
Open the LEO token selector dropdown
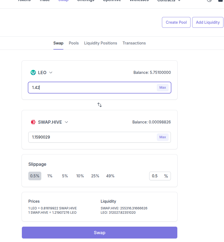click(x=42, y=72)
